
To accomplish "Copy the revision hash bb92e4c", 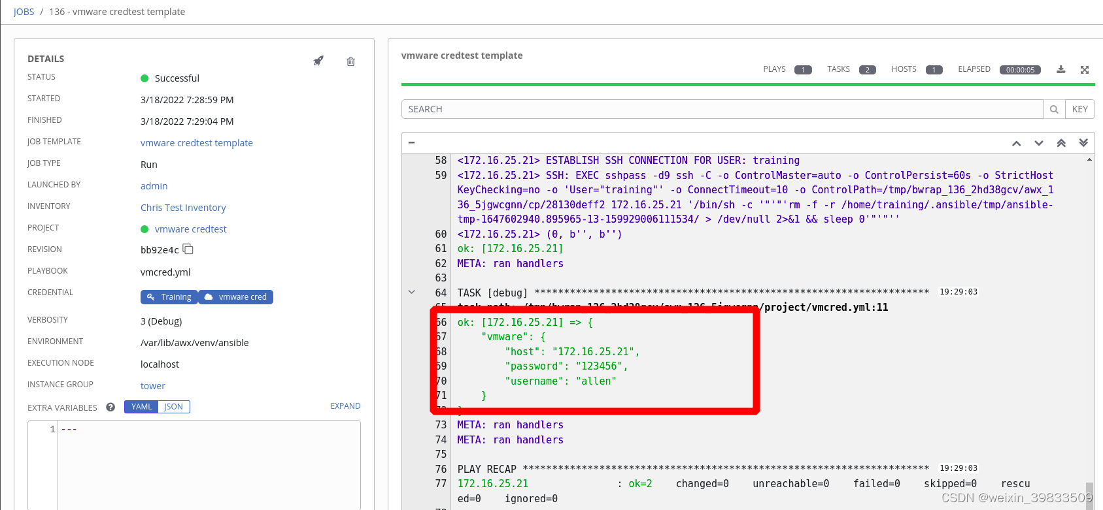I will coord(188,249).
